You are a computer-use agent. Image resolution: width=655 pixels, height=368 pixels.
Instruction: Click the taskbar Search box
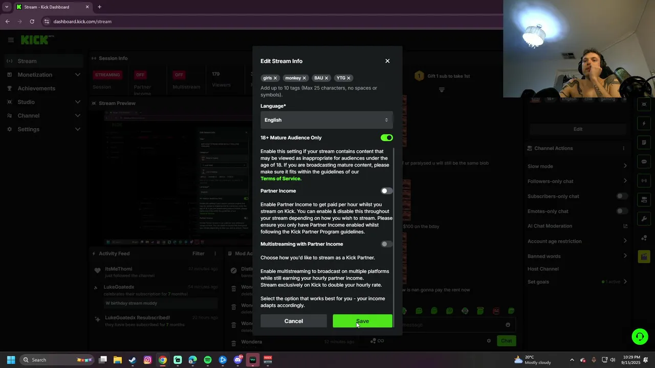58,360
